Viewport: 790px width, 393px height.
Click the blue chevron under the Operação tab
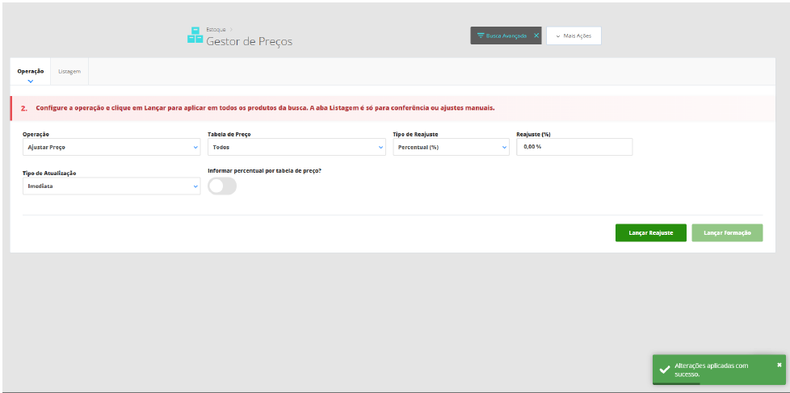tap(30, 81)
